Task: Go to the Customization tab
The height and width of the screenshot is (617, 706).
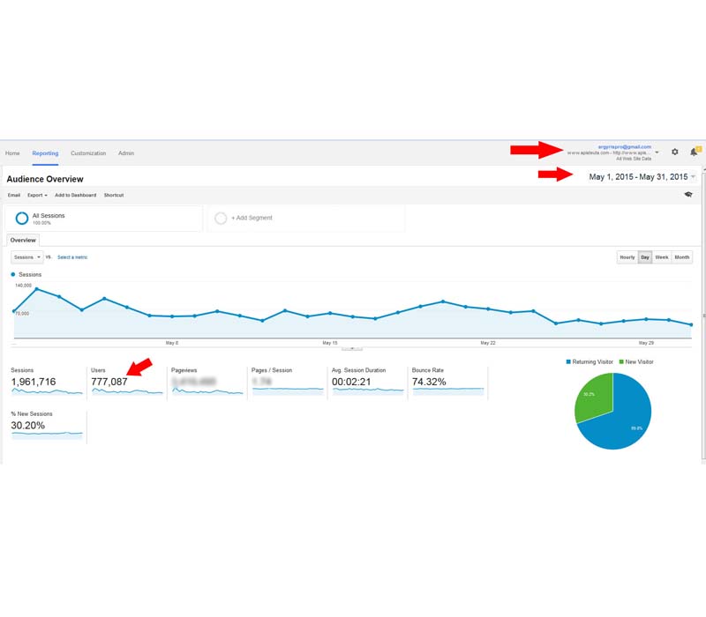Action: click(88, 153)
